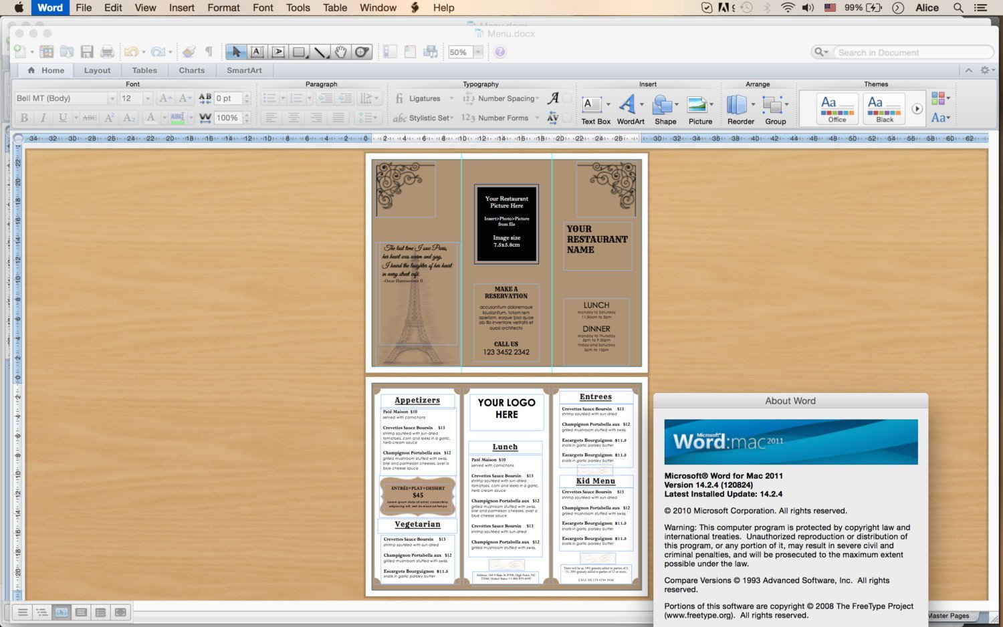Open the zoom percentage dropdown
Image resolution: width=1003 pixels, height=627 pixels.
[478, 52]
